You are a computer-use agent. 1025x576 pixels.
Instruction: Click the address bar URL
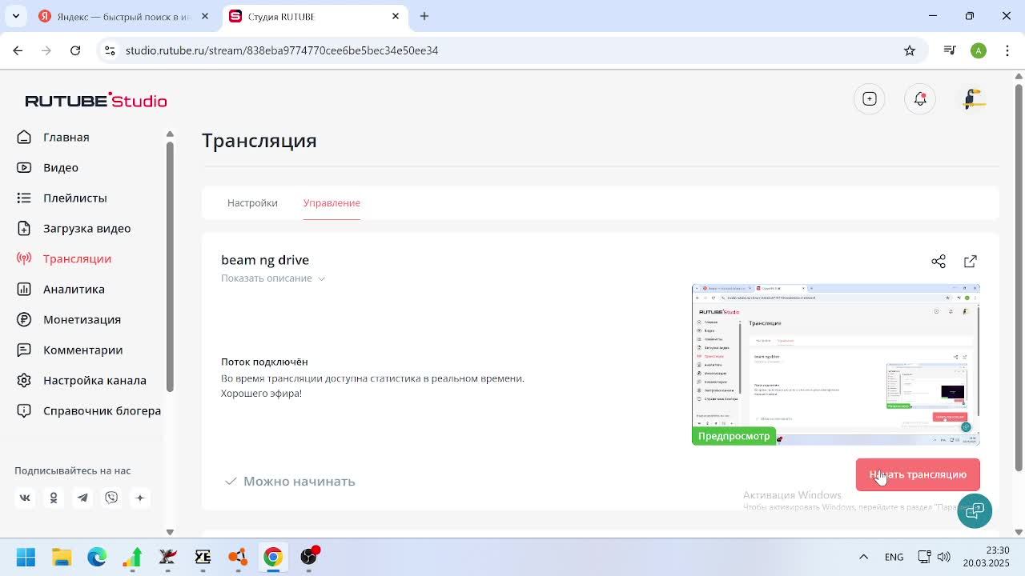tap(282, 50)
